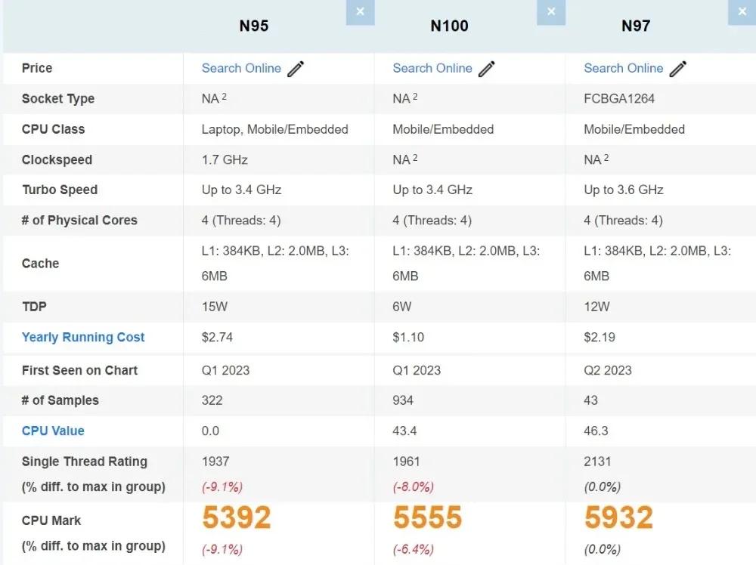This screenshot has height=565, width=756.
Task: Select the N100 column header
Action: tap(449, 25)
